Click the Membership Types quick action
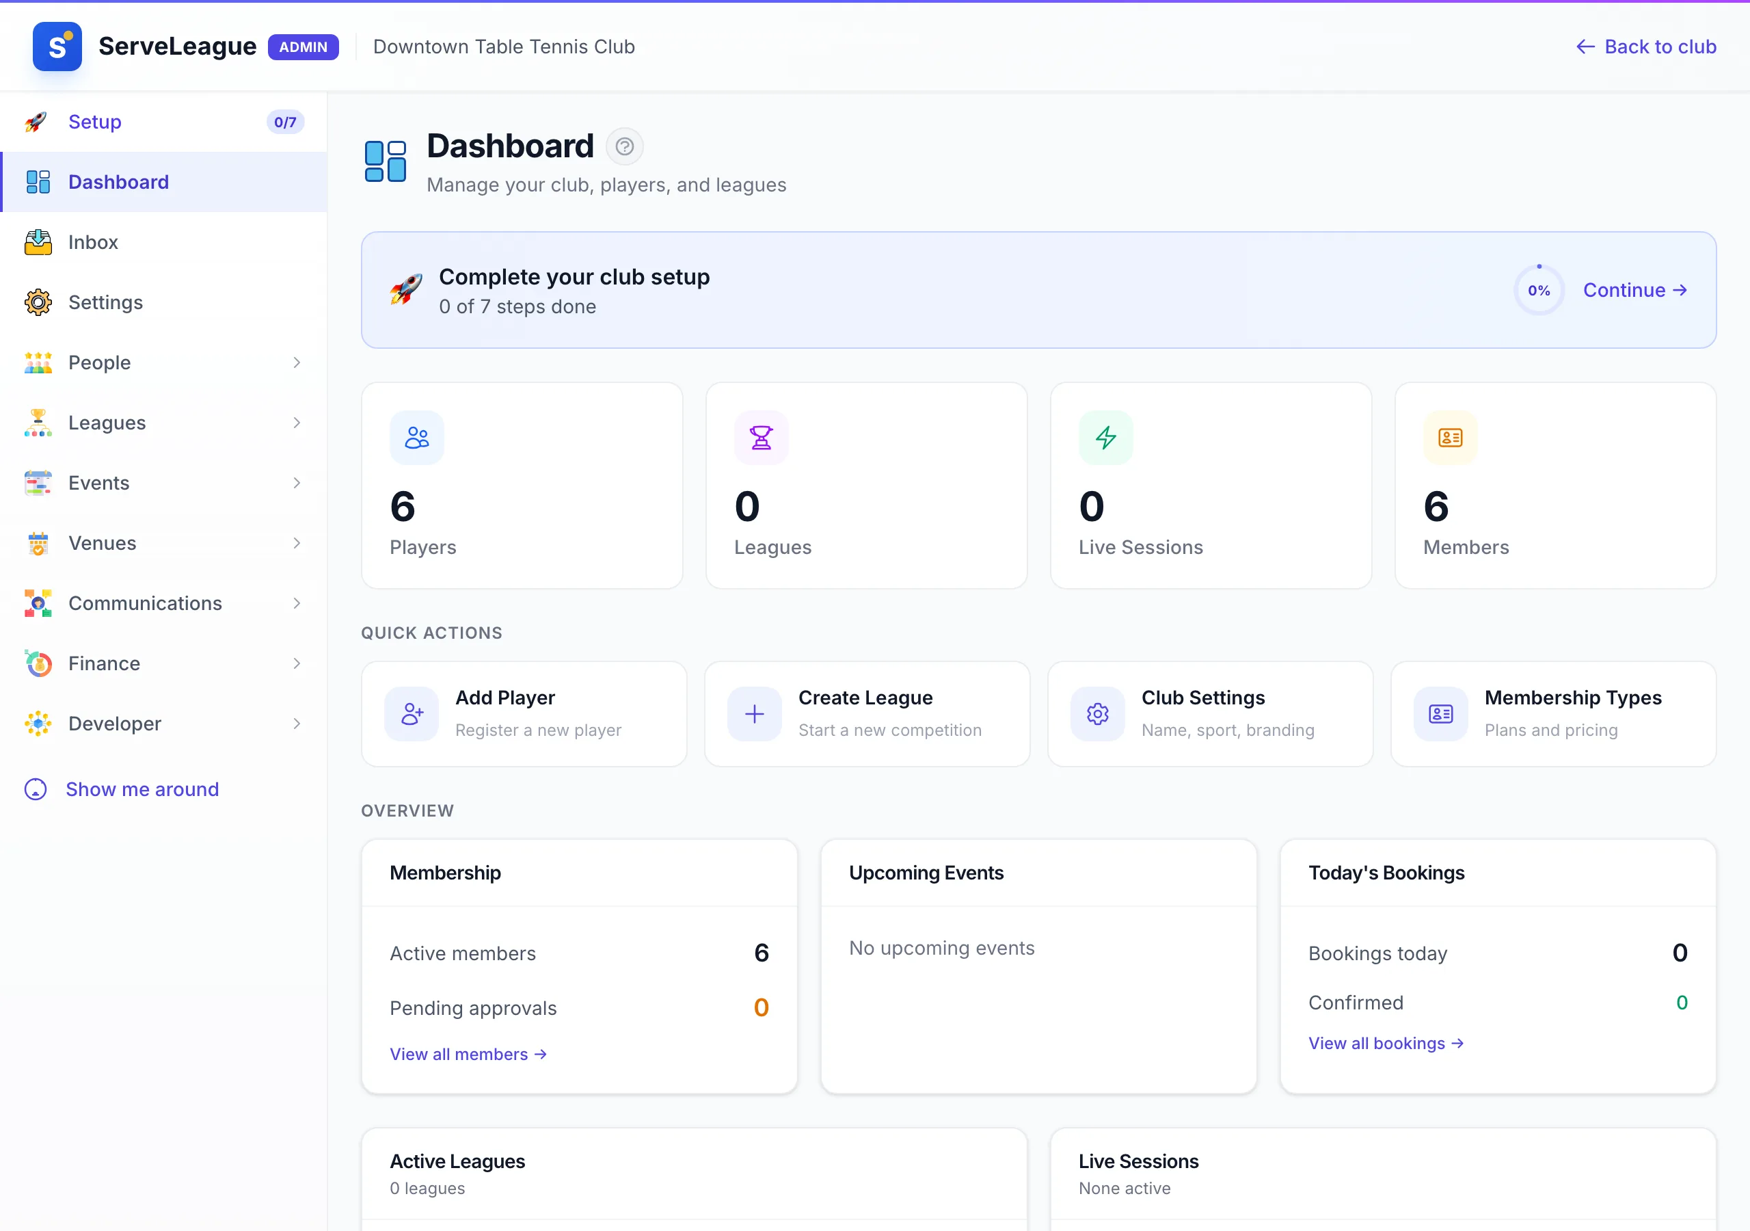Image resolution: width=1750 pixels, height=1231 pixels. click(x=1553, y=715)
